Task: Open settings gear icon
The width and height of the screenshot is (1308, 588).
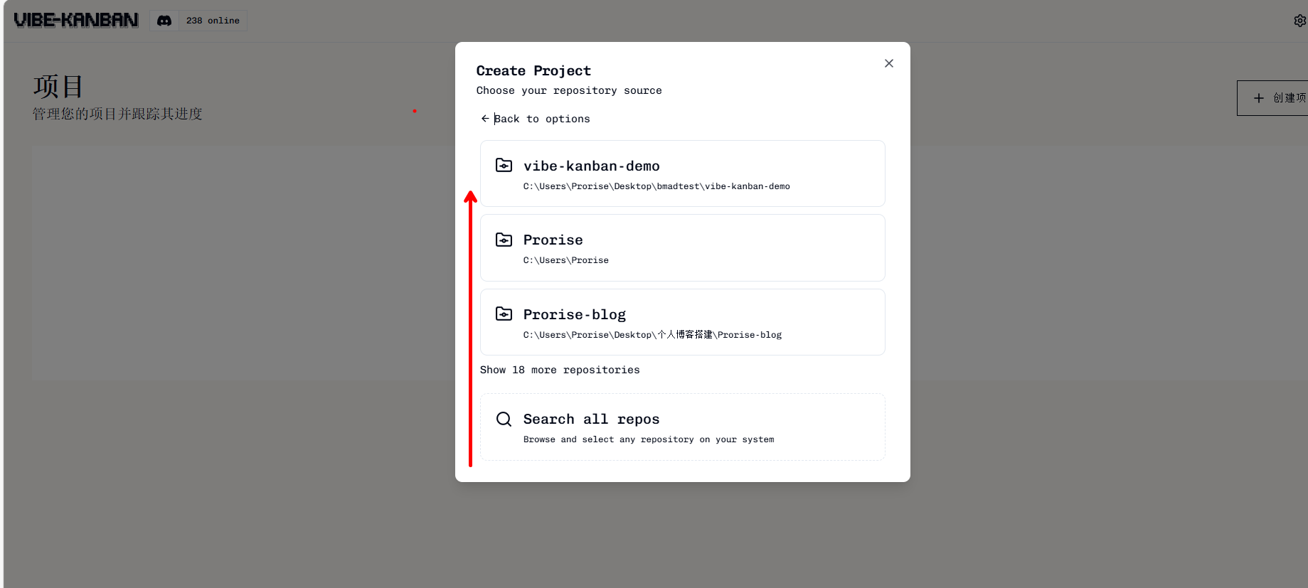Action: point(1299,21)
